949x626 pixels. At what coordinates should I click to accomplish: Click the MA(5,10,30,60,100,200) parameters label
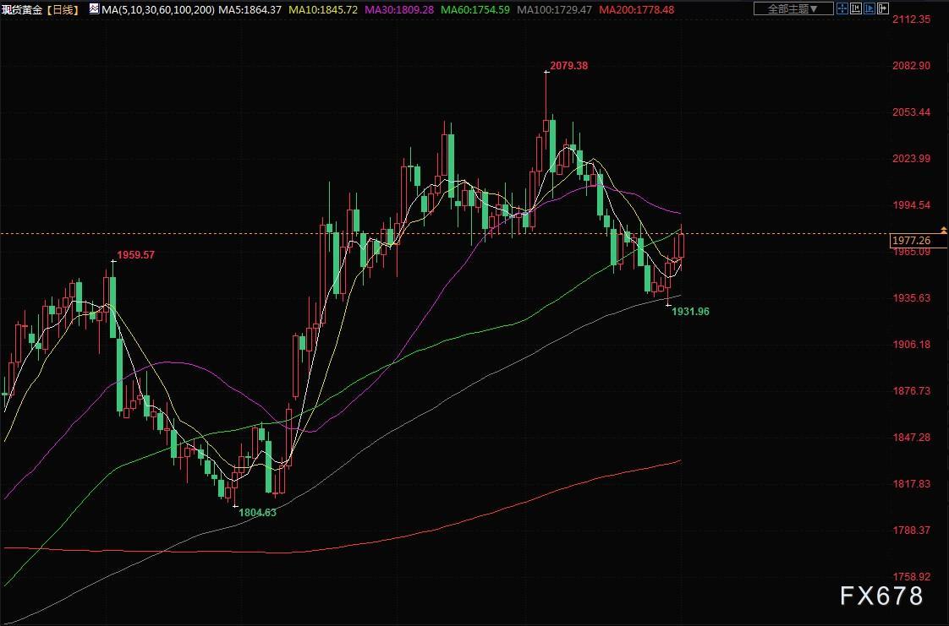(x=158, y=9)
